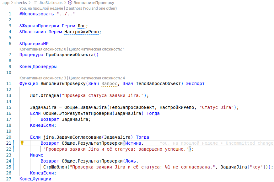Click the "Статус Jira" string literal

tap(217, 107)
